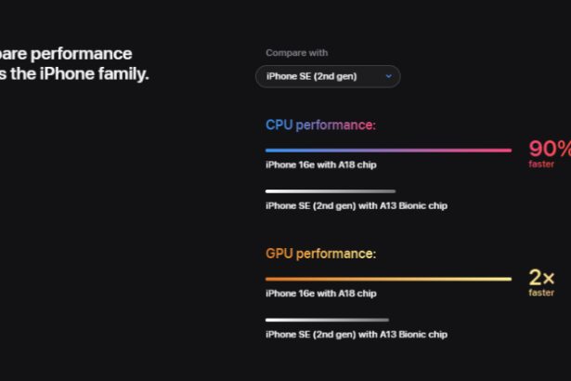Click the yellow 2x figure

541,278
